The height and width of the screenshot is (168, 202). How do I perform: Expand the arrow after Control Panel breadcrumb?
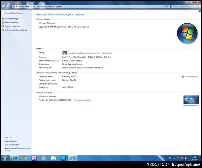(x=31, y=7)
